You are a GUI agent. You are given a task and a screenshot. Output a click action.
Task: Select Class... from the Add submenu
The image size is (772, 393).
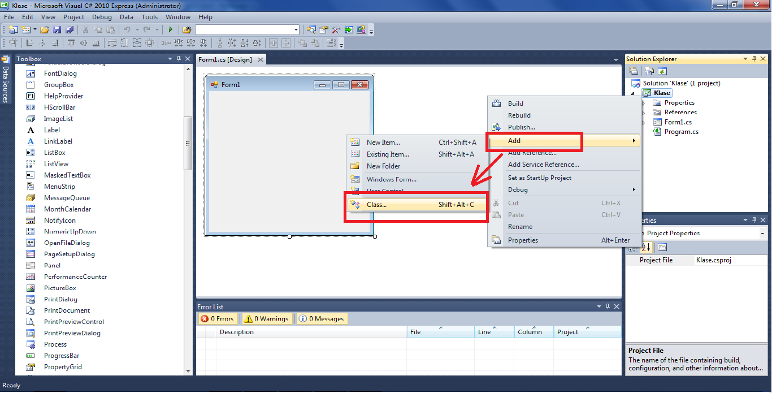(417, 205)
